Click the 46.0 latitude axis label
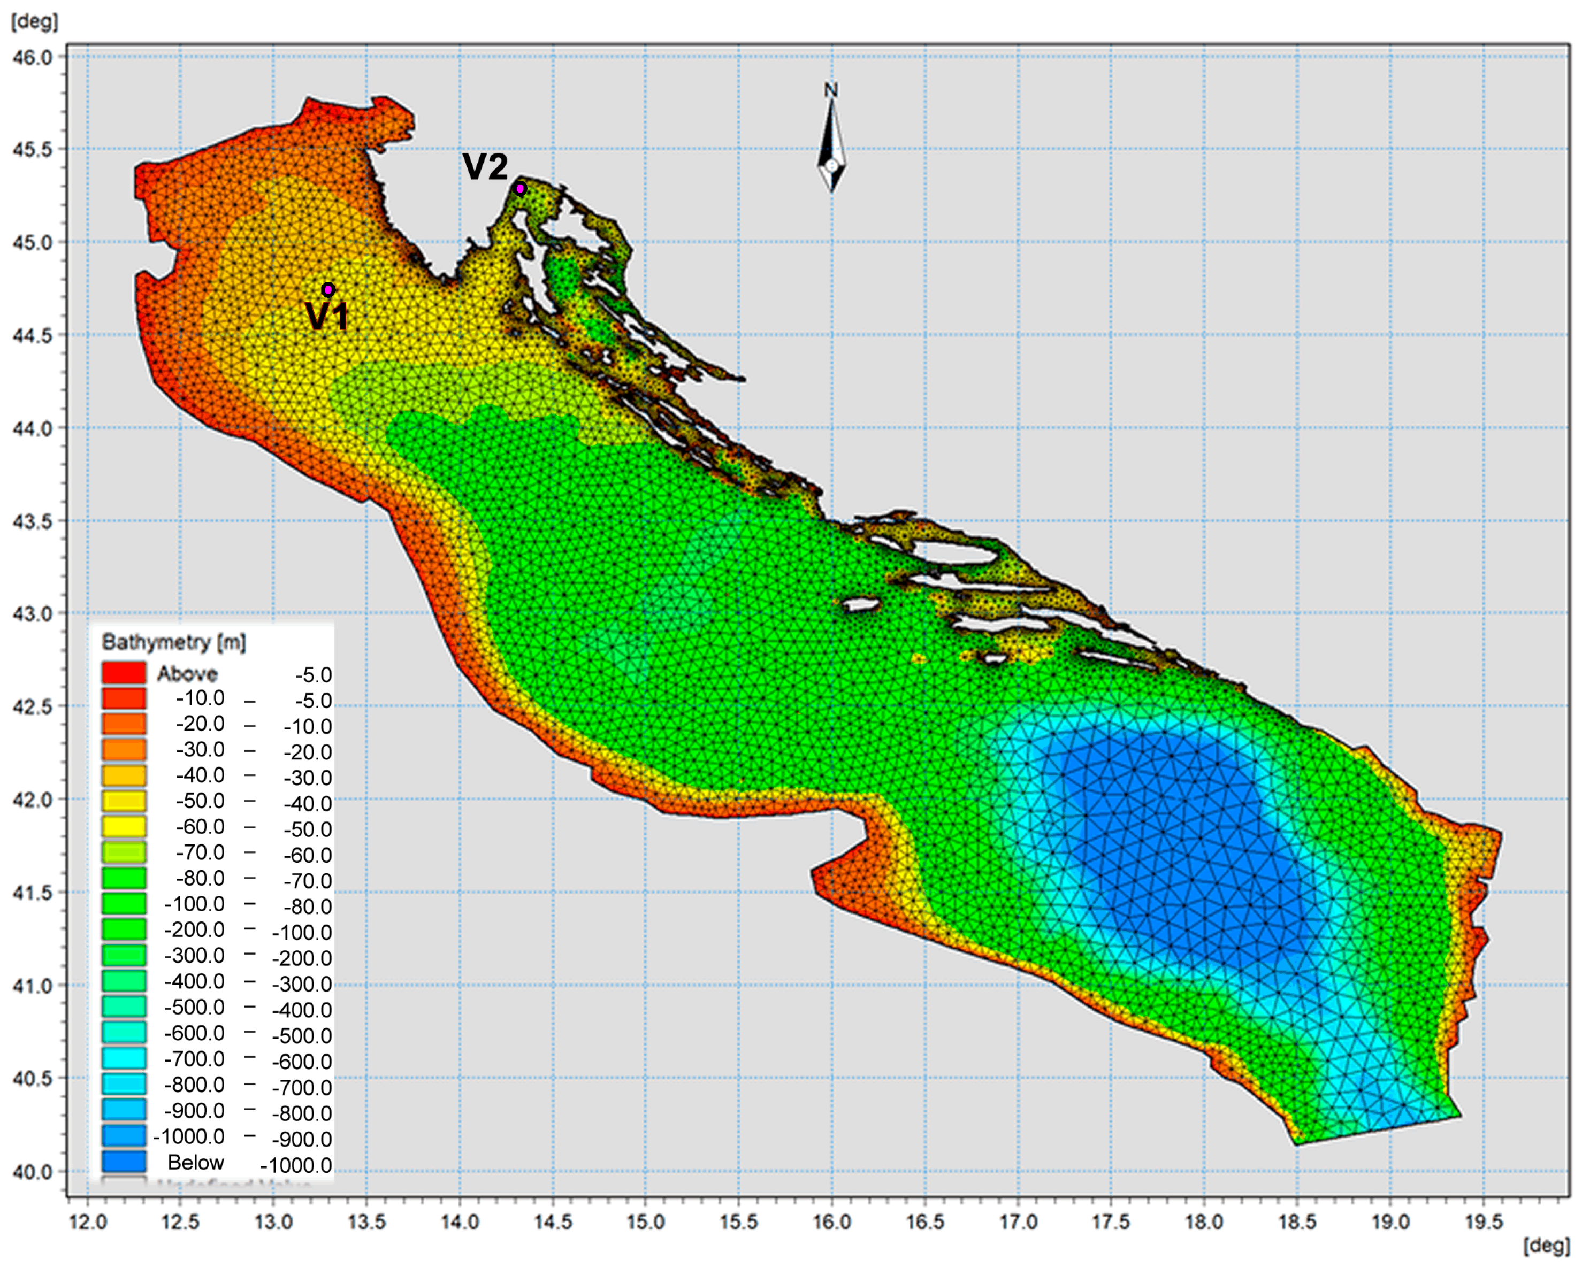The image size is (1582, 1268). point(33,57)
